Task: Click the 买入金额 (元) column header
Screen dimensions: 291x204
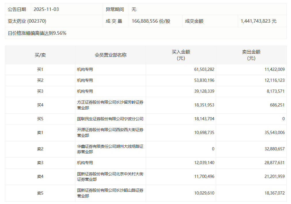Action: coord(181,55)
